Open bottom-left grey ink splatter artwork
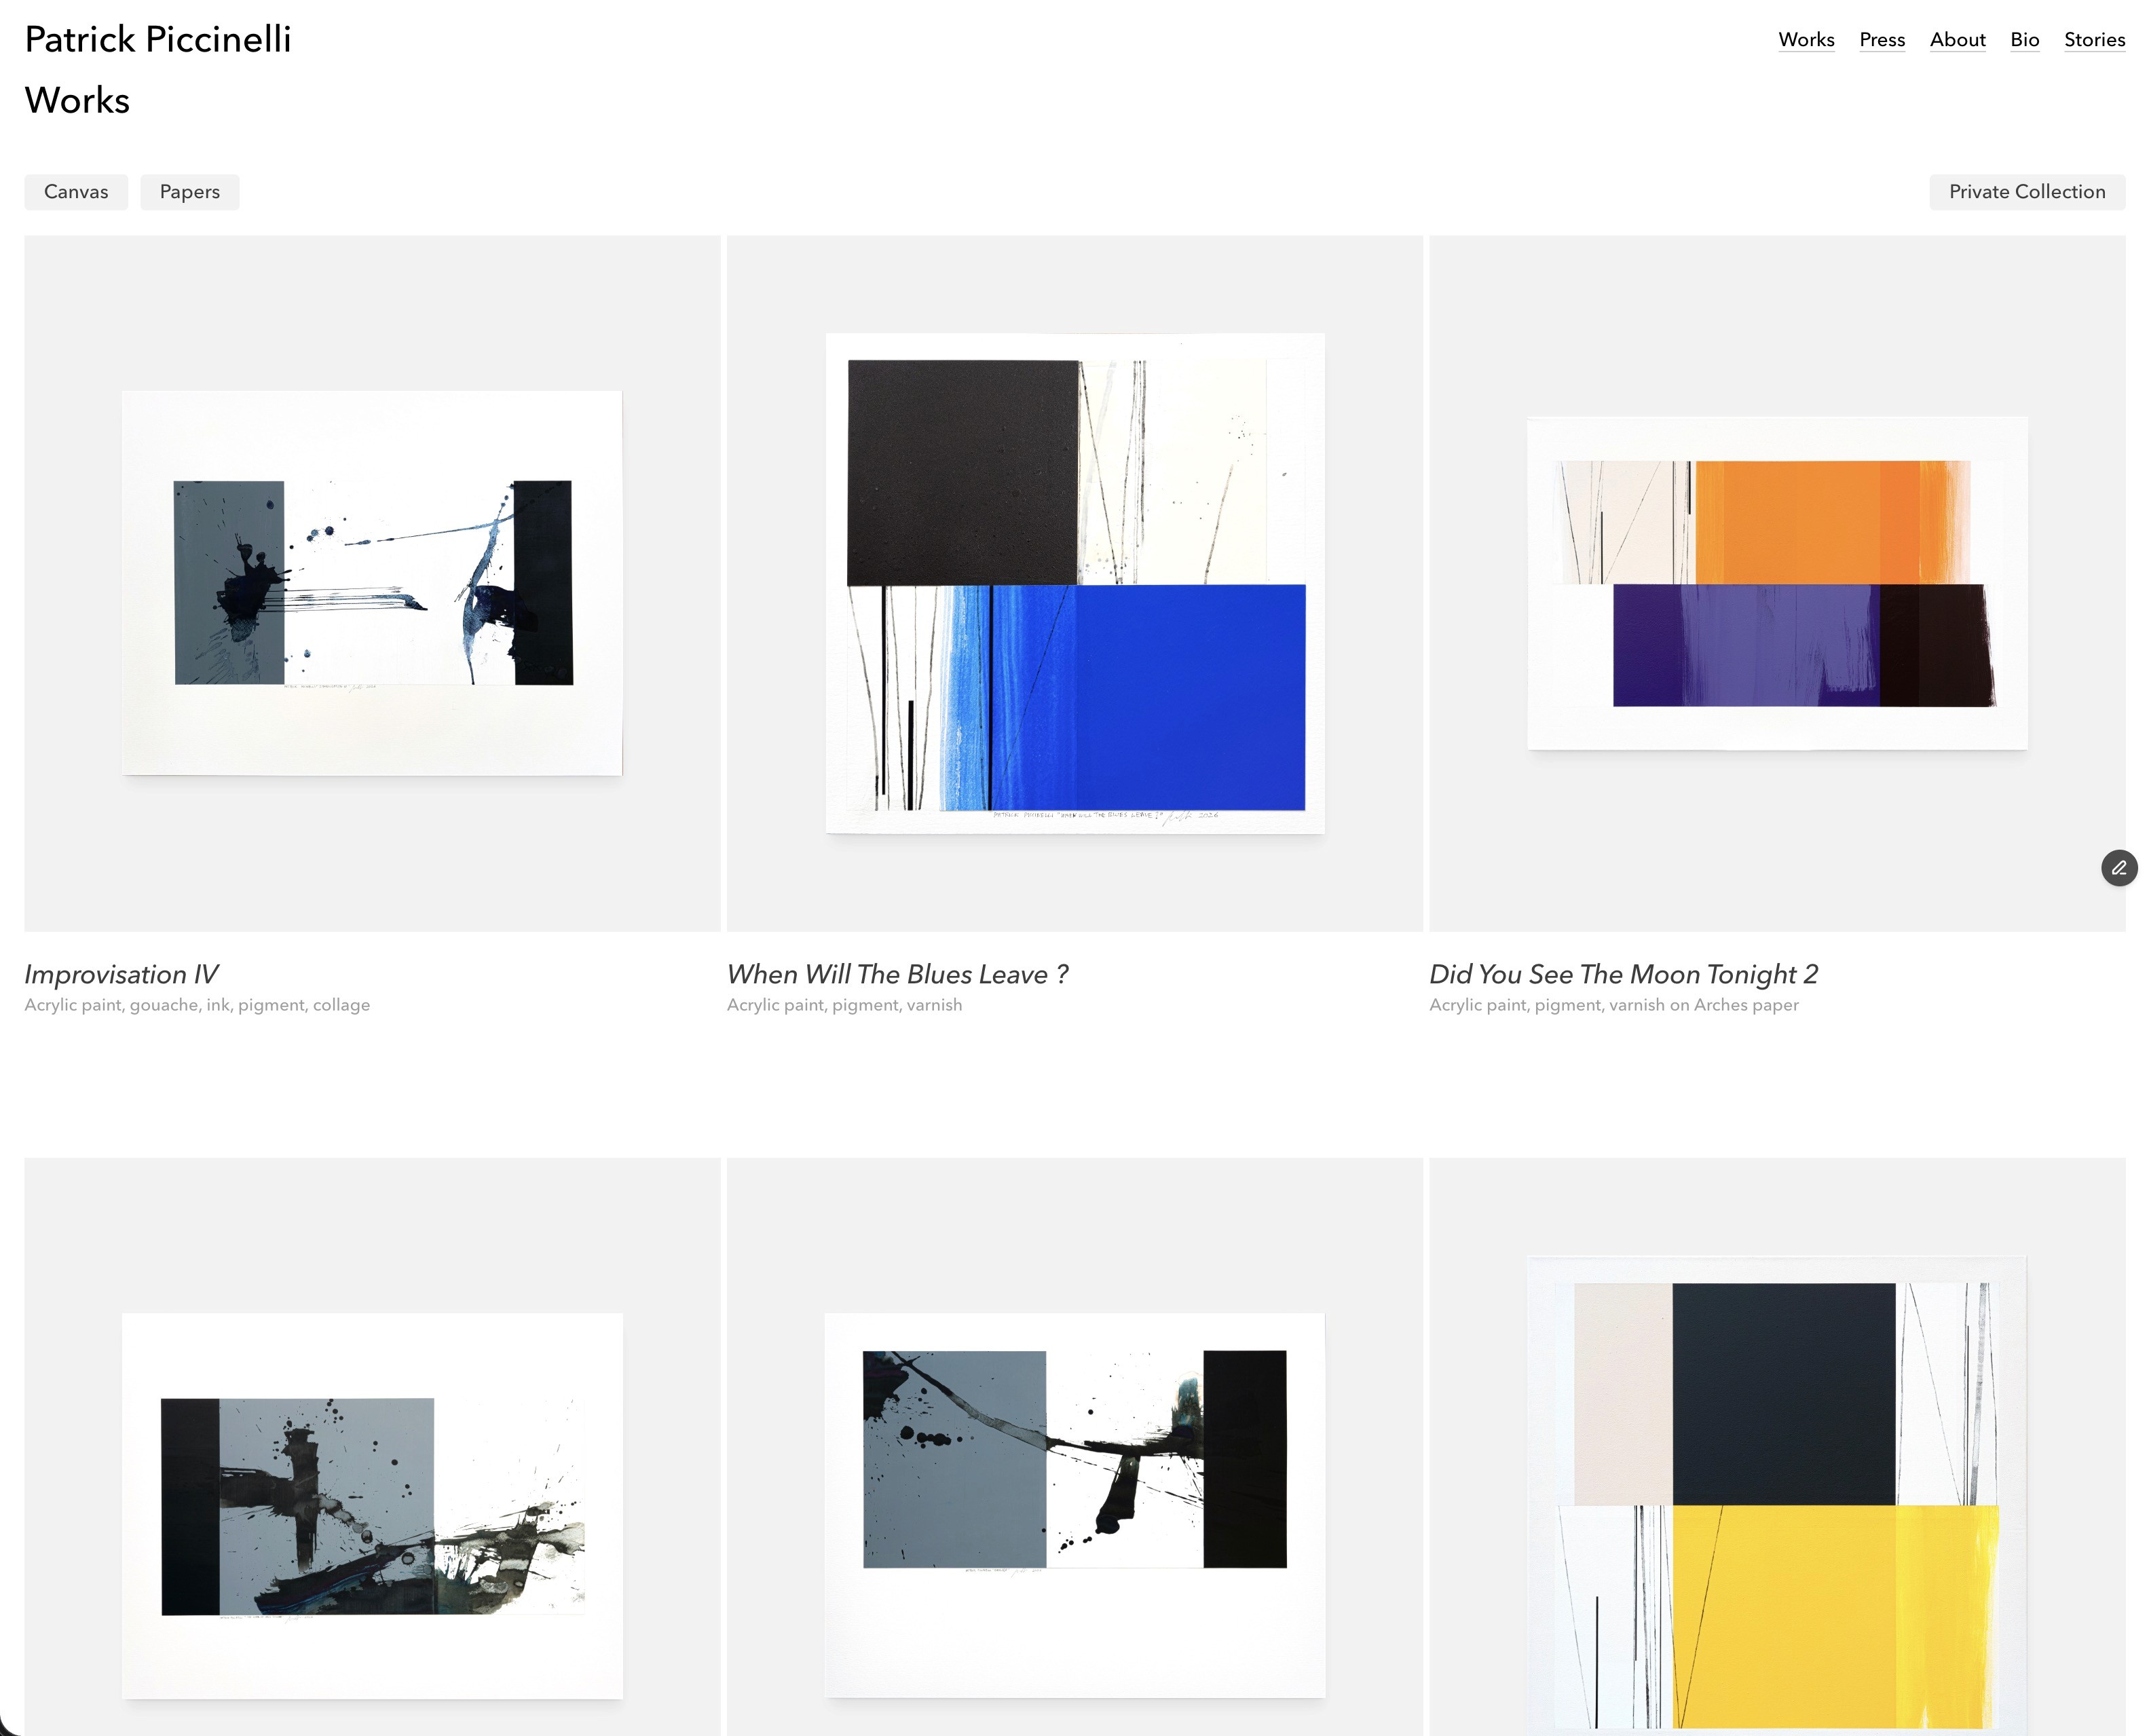The image size is (2149, 1736). click(372, 1505)
